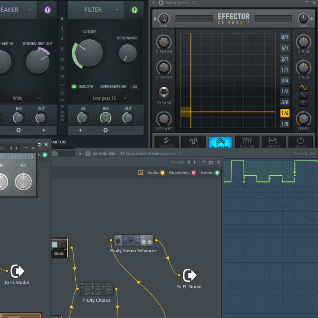The width and height of the screenshot is (318, 318).
Task: Toggle Events visibility in Patcher
Action: click(217, 173)
